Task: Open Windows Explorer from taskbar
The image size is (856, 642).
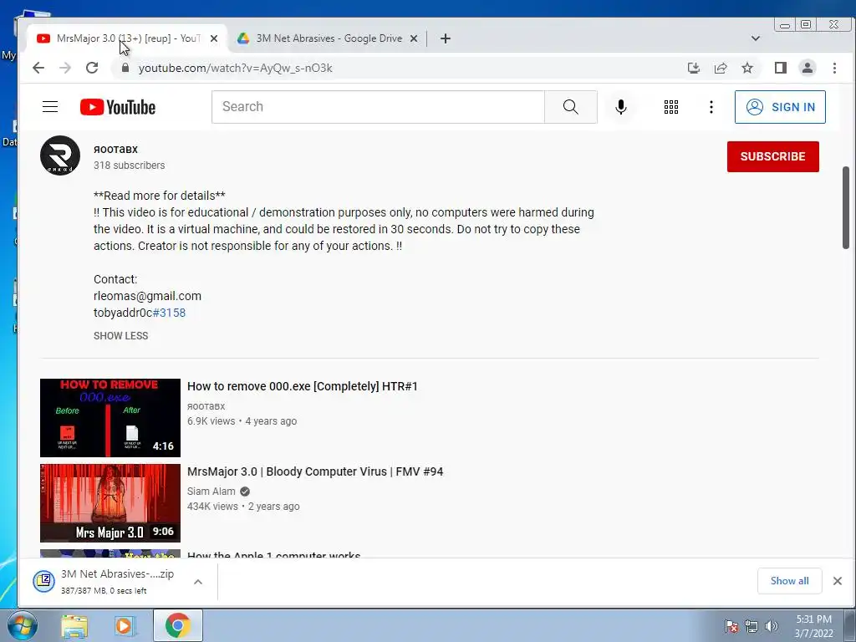Action: pyautogui.click(x=74, y=625)
